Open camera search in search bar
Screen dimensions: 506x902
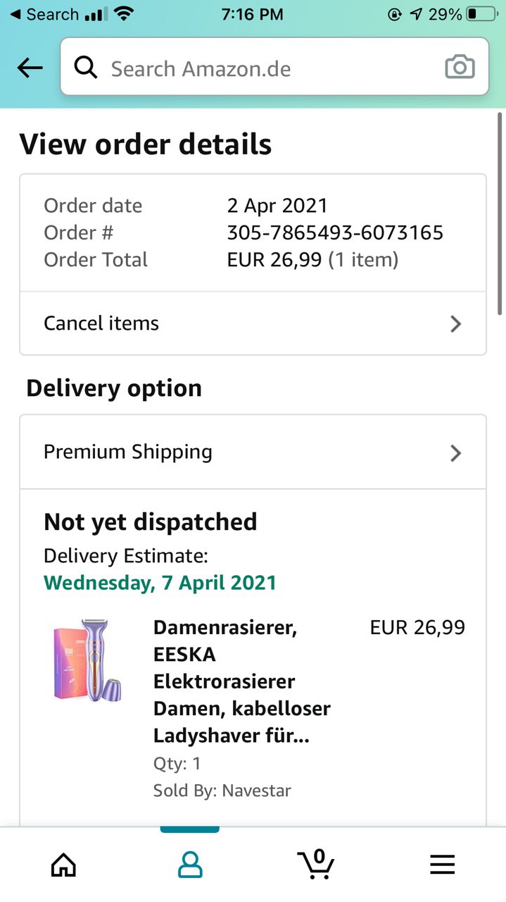click(x=460, y=68)
